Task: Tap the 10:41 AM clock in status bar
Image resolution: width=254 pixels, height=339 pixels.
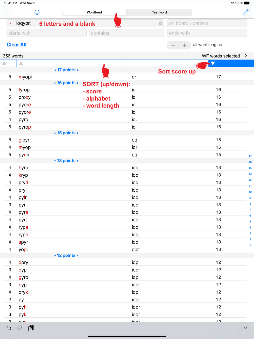Action: coord(11,3)
